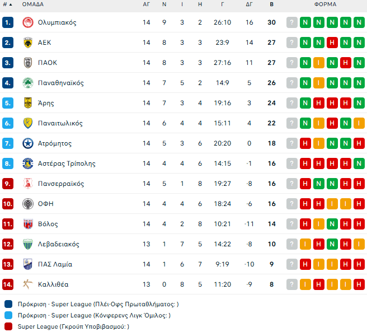Open the Καλλιθέα team link
This screenshot has height=332, width=367.
click(x=53, y=284)
